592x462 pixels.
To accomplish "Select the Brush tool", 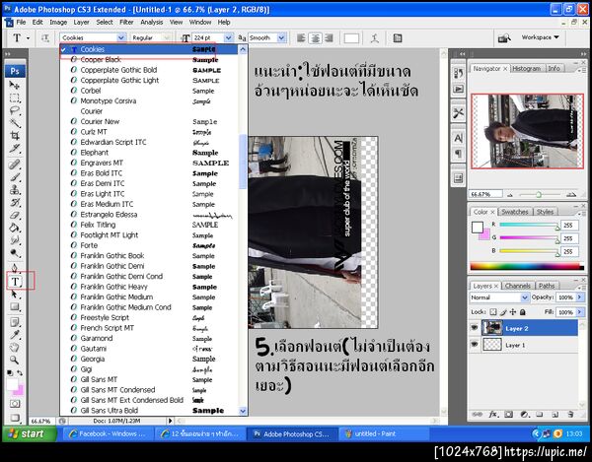I will 15,176.
